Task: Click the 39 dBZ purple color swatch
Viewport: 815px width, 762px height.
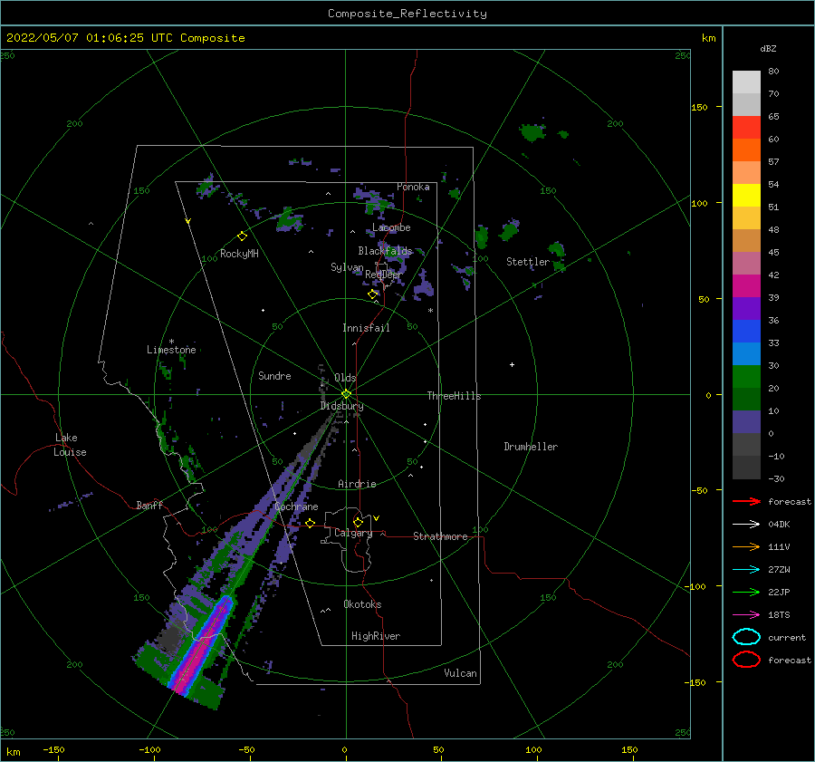Action: tap(746, 308)
